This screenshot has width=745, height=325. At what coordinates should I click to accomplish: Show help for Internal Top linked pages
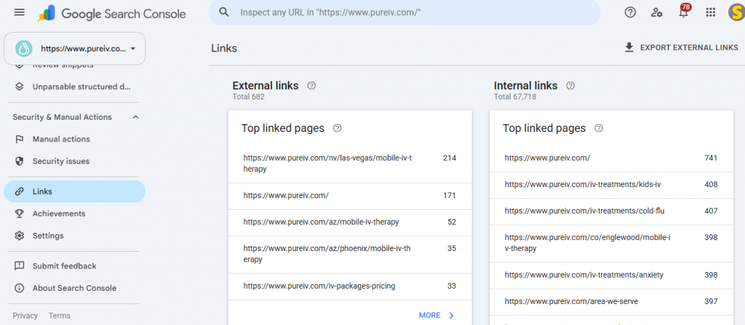coord(599,128)
